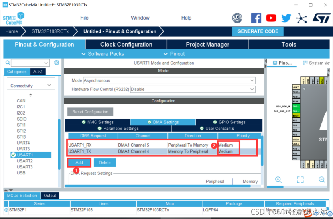Click the Delete DMA request button

click(x=105, y=162)
